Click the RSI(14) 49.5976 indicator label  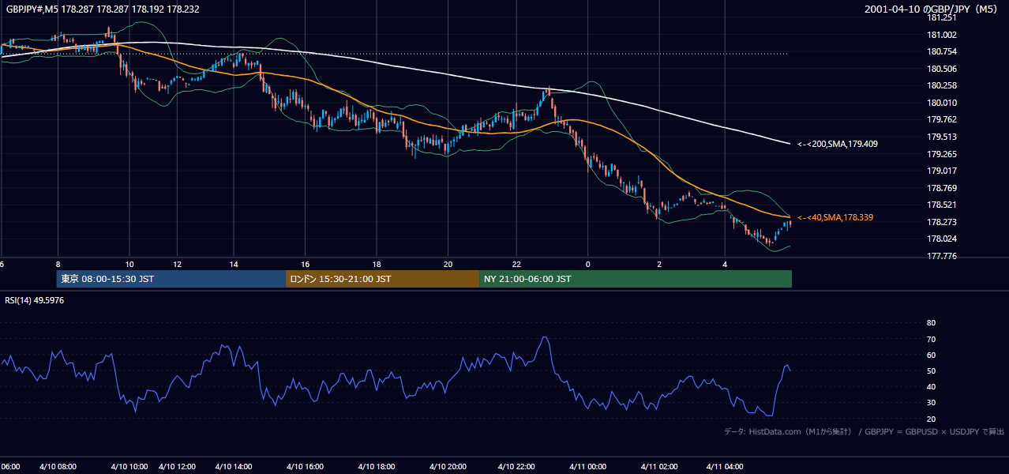tap(33, 300)
